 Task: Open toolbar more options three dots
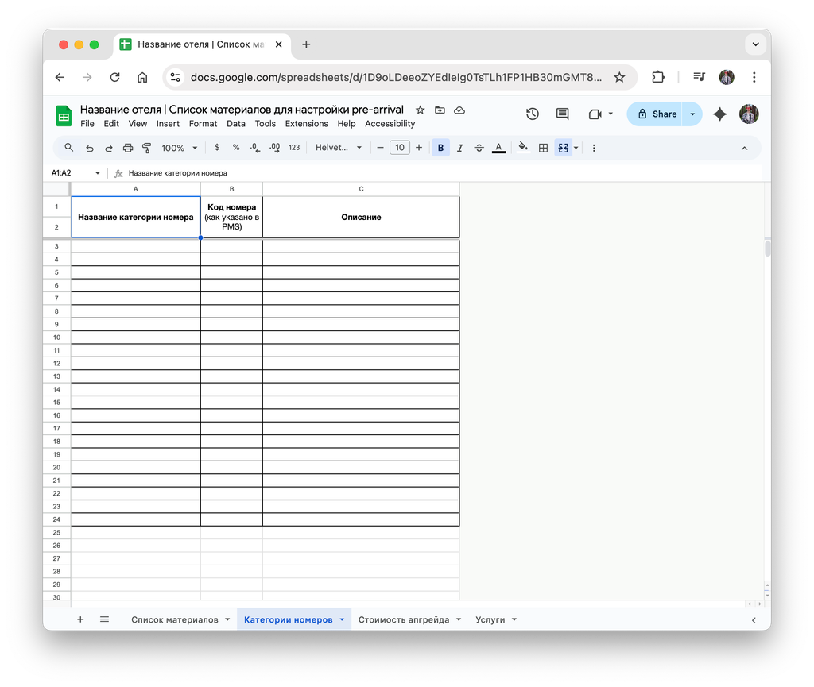click(594, 149)
